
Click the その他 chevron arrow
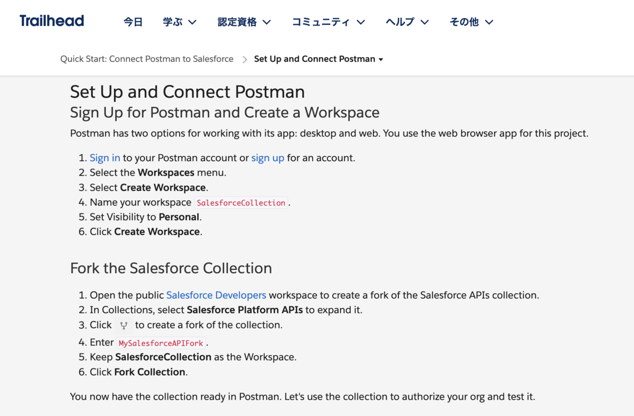click(x=489, y=22)
